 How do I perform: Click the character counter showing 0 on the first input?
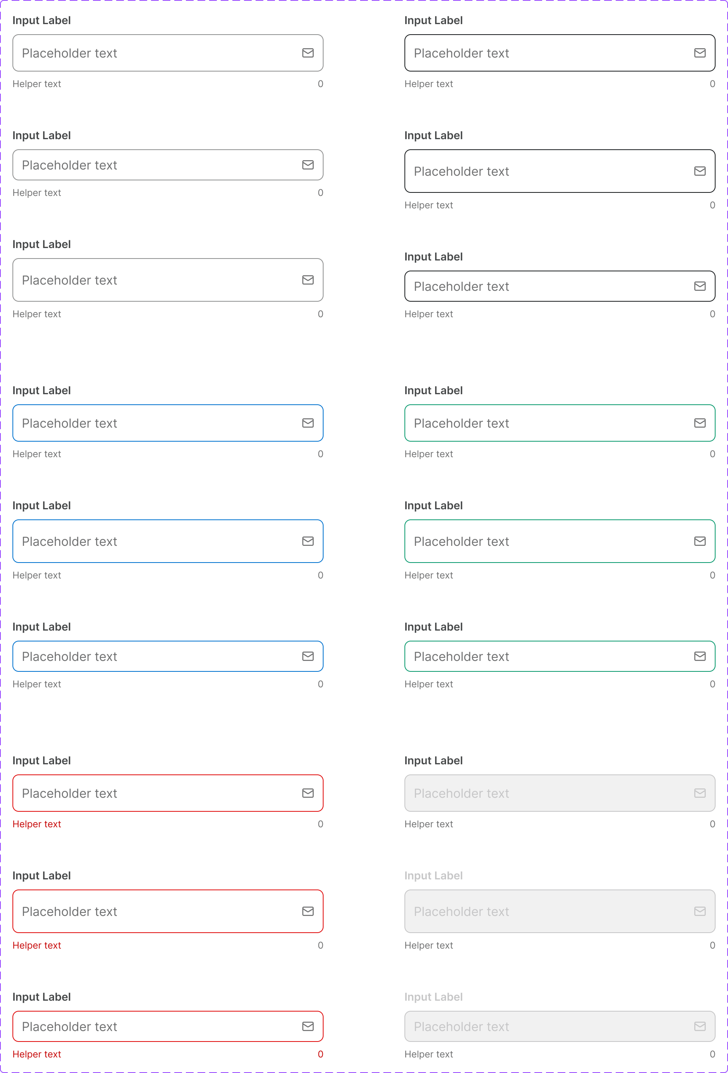point(320,84)
